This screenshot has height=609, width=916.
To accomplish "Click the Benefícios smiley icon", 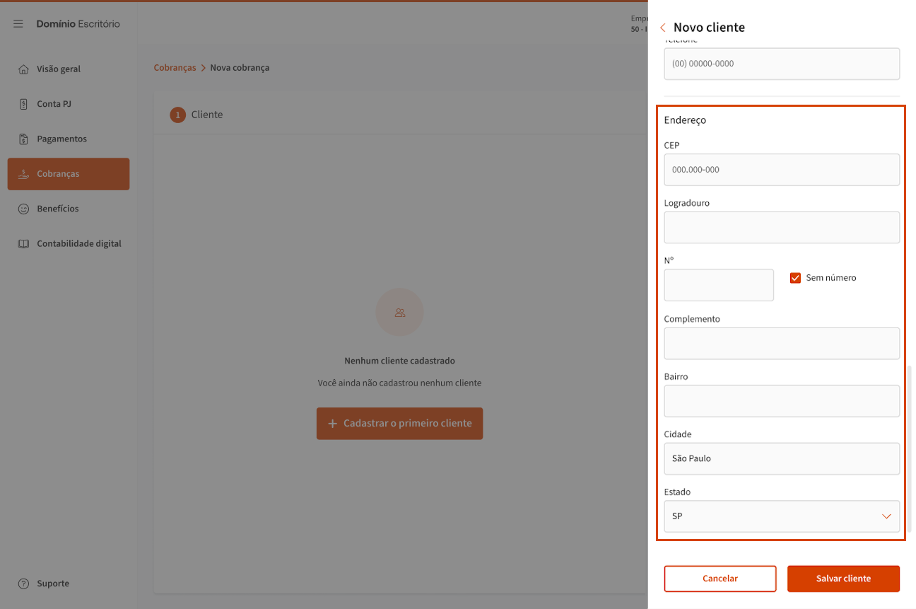I will (23, 209).
